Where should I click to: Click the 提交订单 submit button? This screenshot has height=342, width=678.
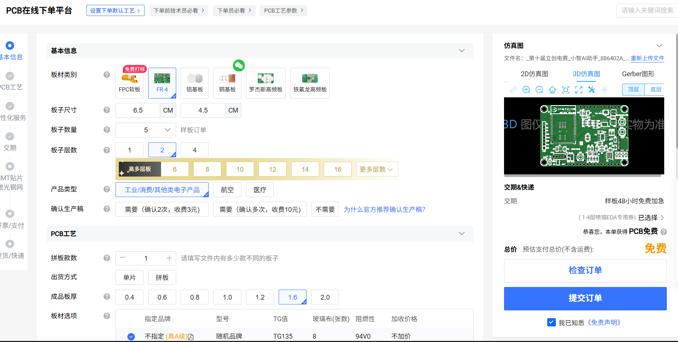pyautogui.click(x=585, y=298)
